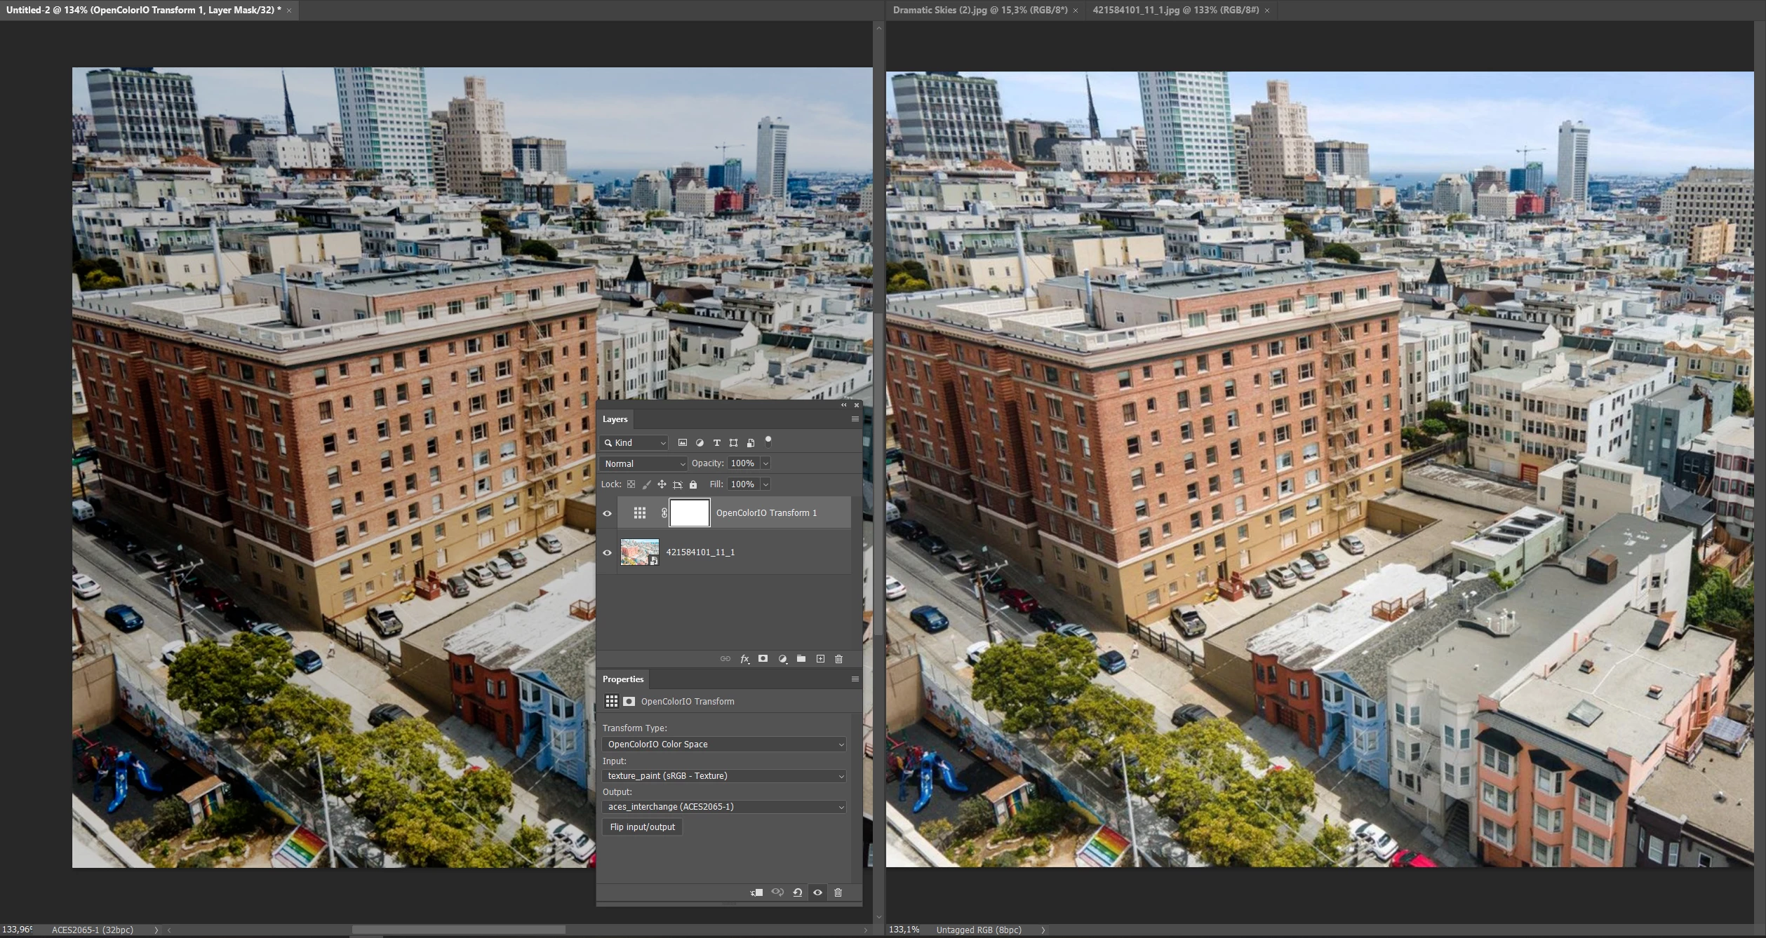Clip adjustment to layer below icon
The width and height of the screenshot is (1766, 938).
(x=756, y=892)
